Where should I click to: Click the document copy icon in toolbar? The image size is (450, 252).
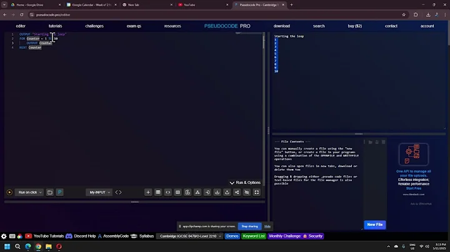point(187,193)
